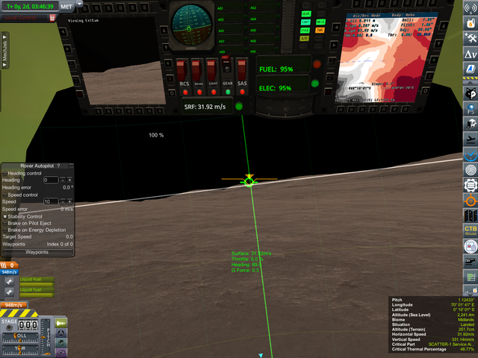Close the Rover Autopilot window box
478x358 pixels.
point(71,166)
